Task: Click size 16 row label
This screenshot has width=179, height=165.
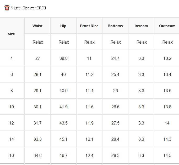Action: (x=12, y=155)
